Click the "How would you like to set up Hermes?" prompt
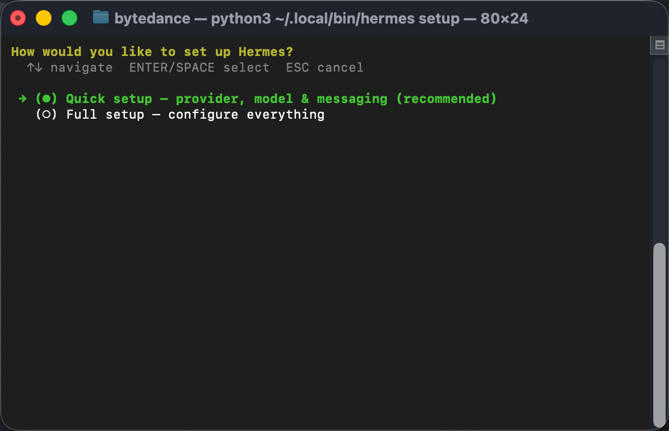 152,52
